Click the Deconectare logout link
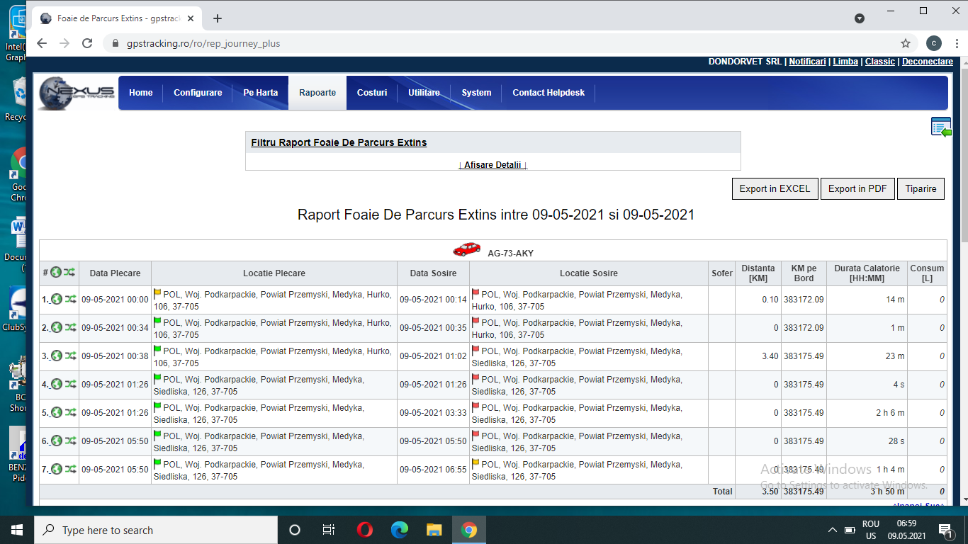The image size is (968, 544). 927,62
